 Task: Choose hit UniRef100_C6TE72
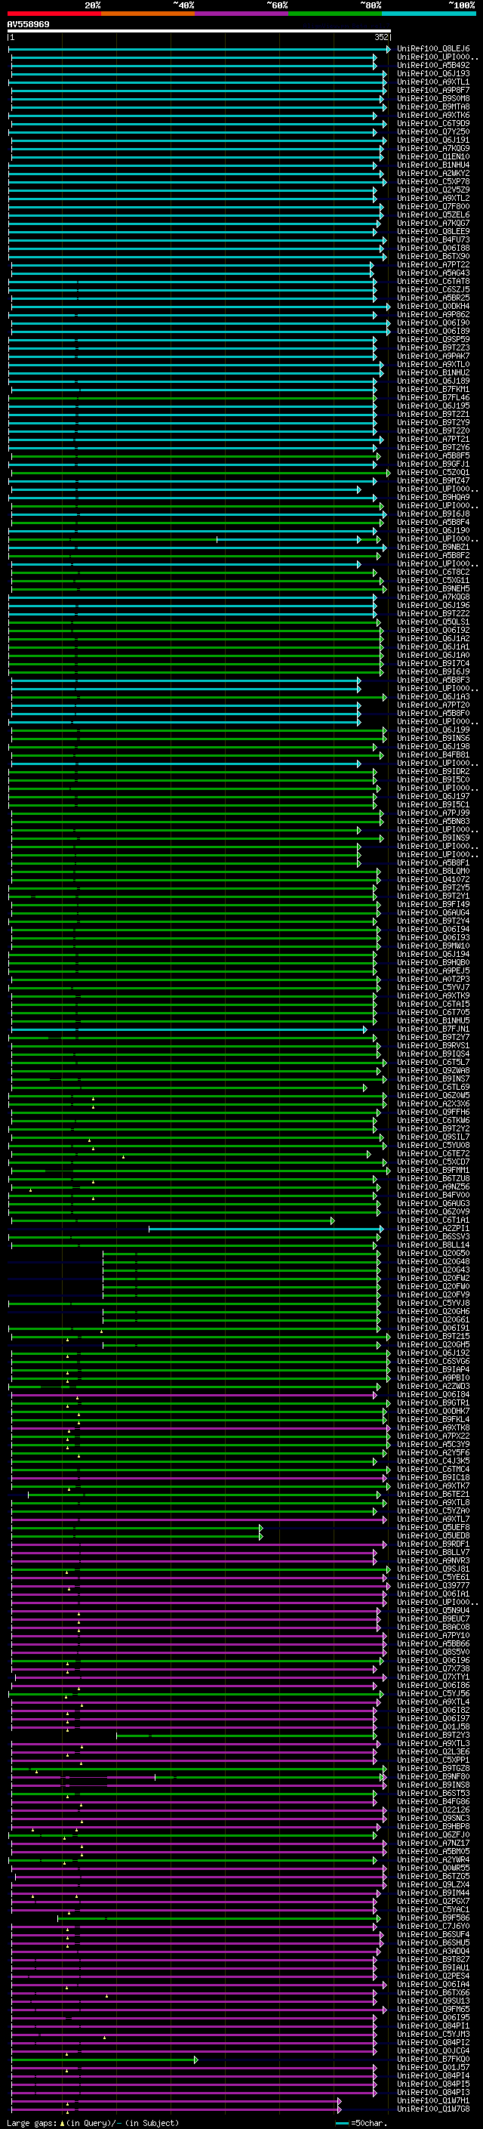[x=433, y=1154]
